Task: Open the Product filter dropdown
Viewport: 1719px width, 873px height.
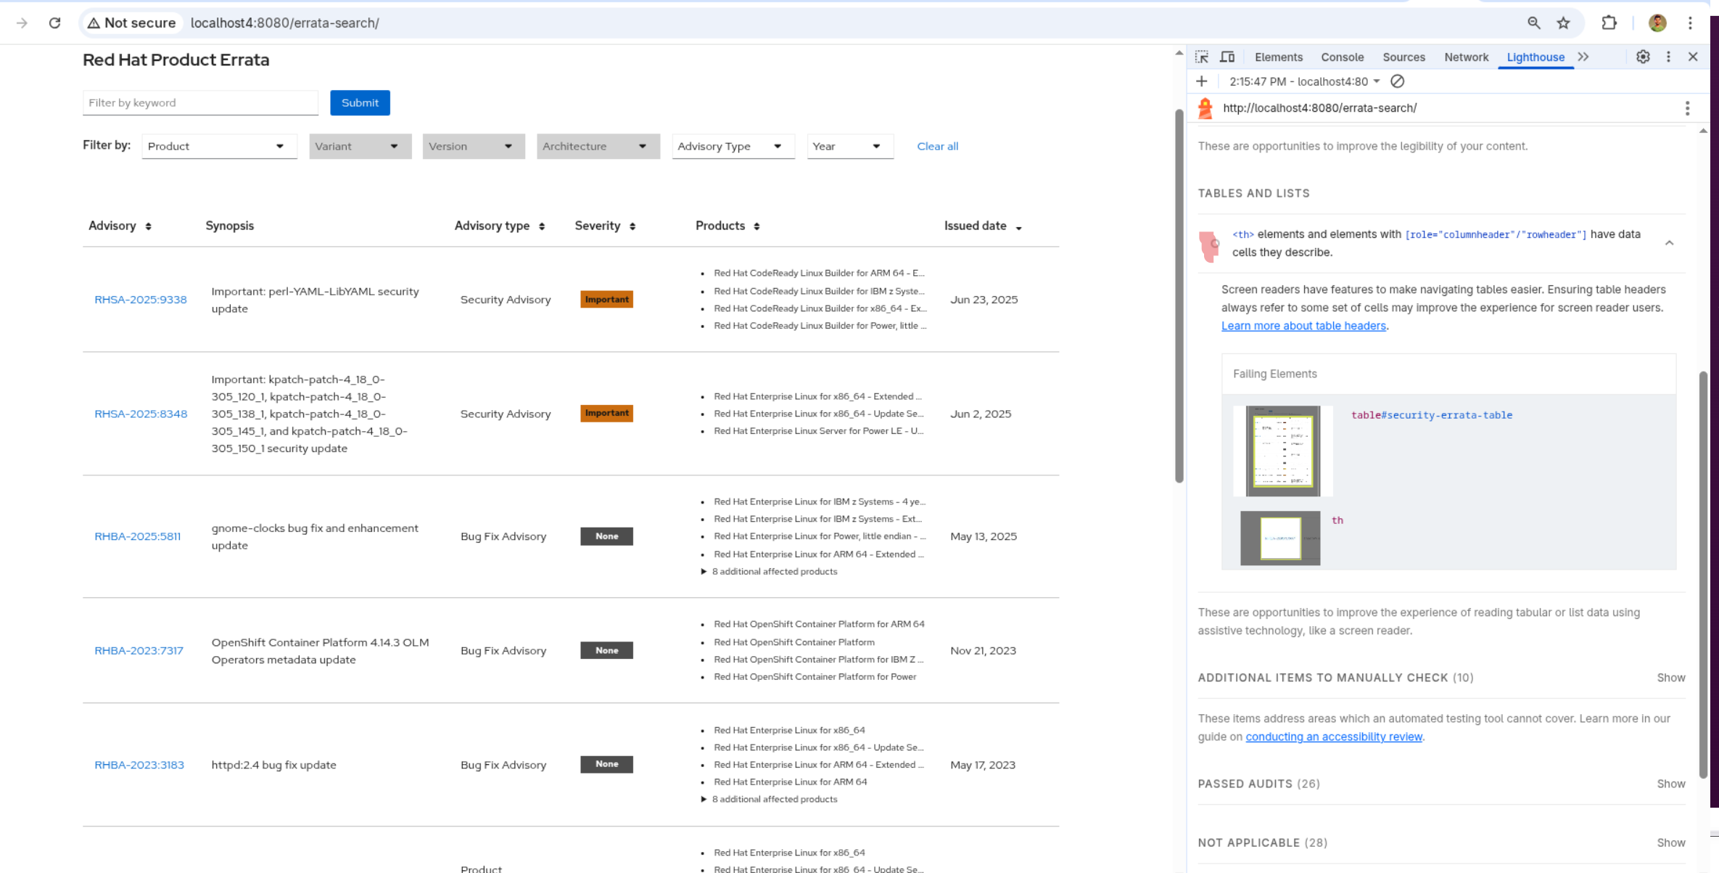Action: (219, 146)
